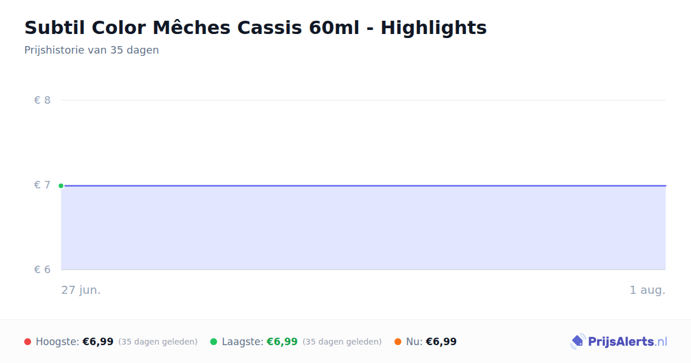Click the green dot next to Laagste
This screenshot has height=363, width=691.
(x=214, y=342)
